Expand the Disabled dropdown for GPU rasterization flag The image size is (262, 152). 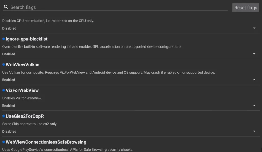click(x=254, y=28)
